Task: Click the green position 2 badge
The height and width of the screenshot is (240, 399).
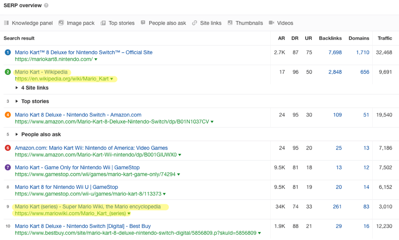Action: click(8, 72)
